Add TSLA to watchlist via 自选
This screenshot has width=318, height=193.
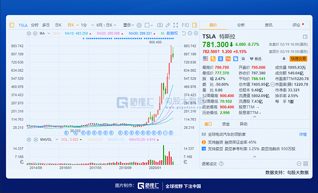tap(255, 59)
